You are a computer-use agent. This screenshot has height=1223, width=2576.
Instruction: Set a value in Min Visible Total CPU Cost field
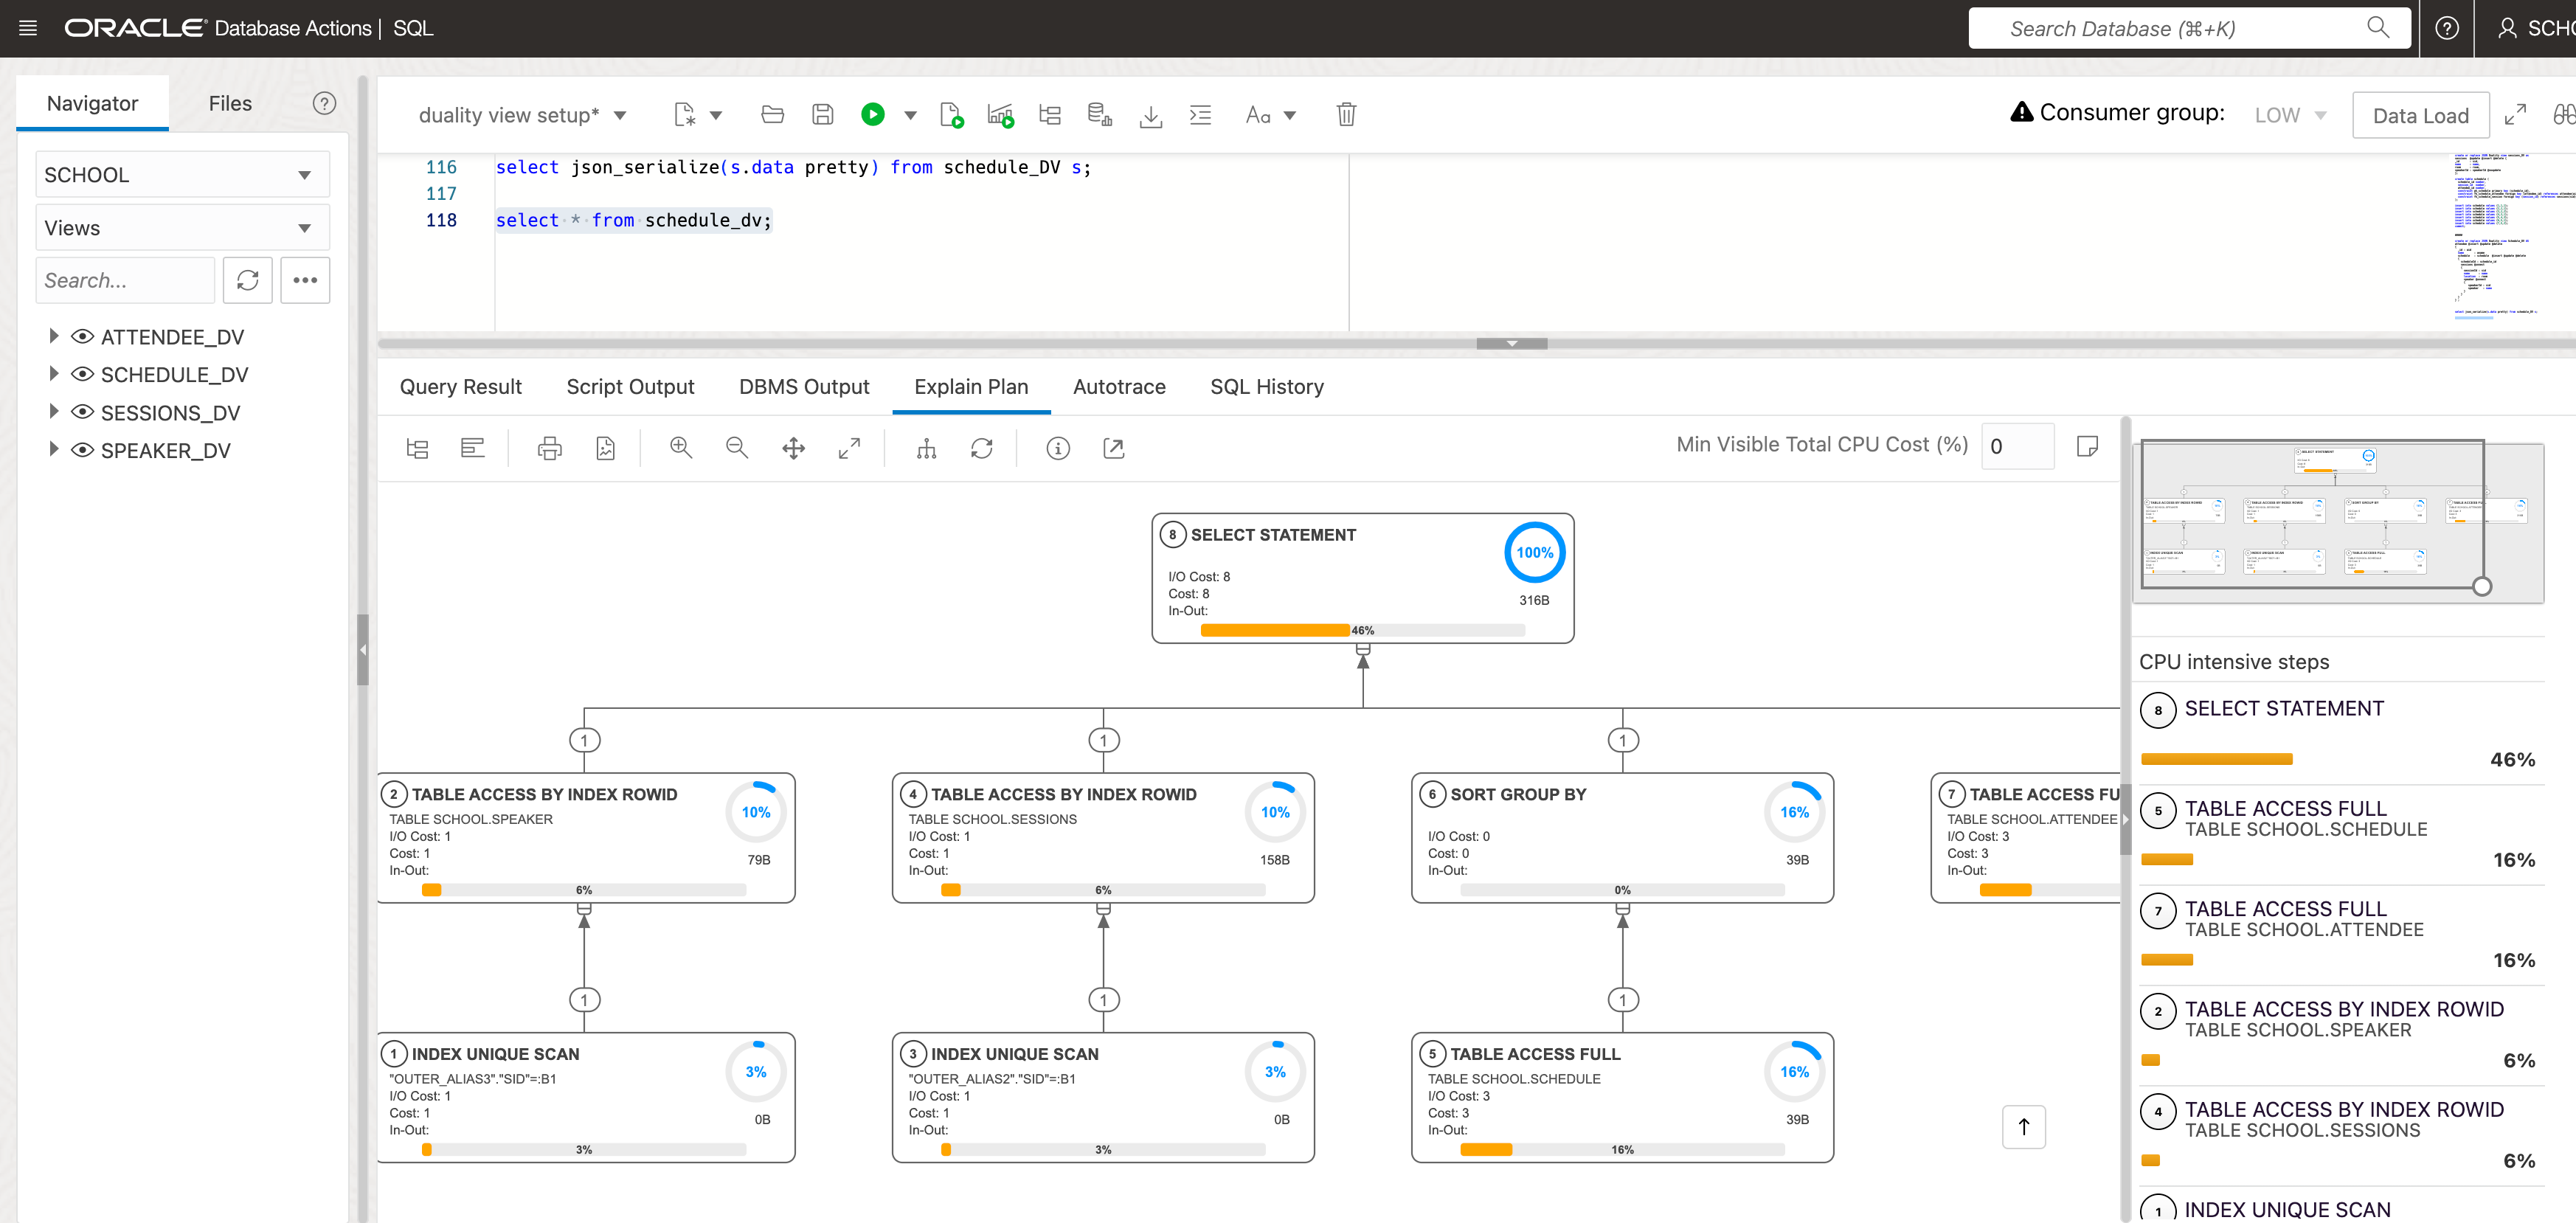(x=2018, y=446)
